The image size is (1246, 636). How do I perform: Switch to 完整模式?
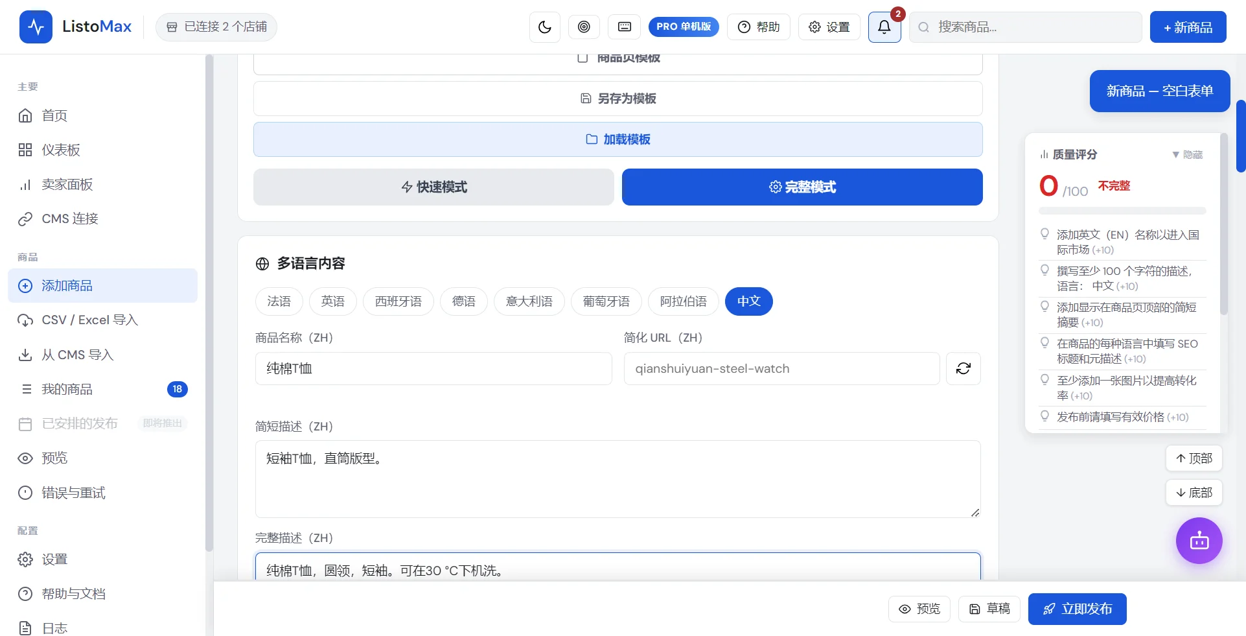pyautogui.click(x=802, y=187)
